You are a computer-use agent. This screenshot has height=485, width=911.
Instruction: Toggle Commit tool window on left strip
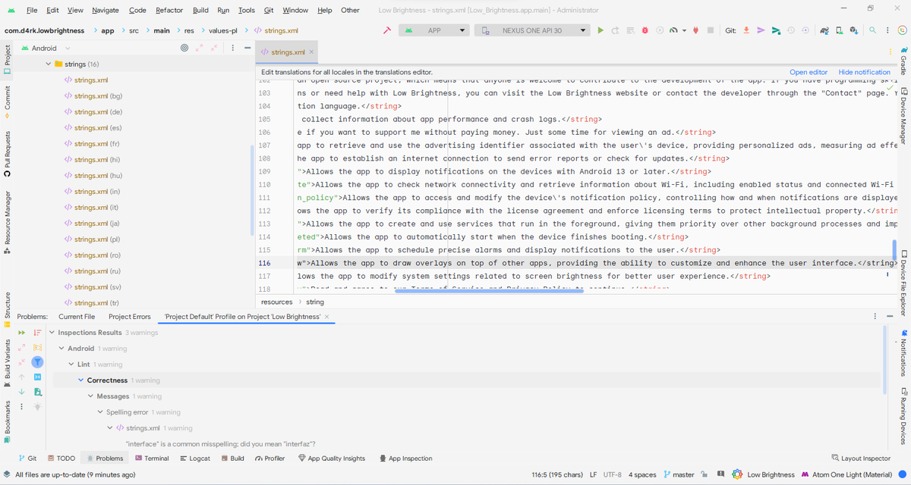[x=7, y=102]
